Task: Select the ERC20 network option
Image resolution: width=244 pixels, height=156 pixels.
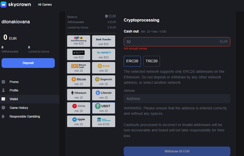Action: coord(132,61)
